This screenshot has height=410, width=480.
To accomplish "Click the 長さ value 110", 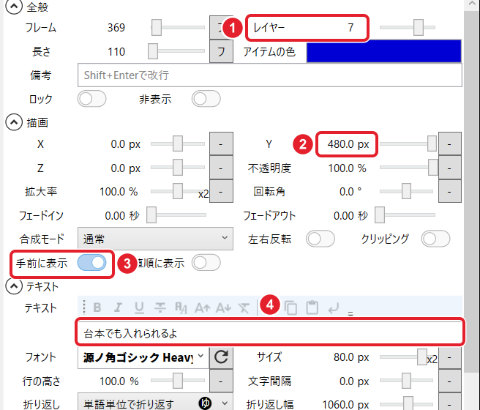I will [x=116, y=51].
